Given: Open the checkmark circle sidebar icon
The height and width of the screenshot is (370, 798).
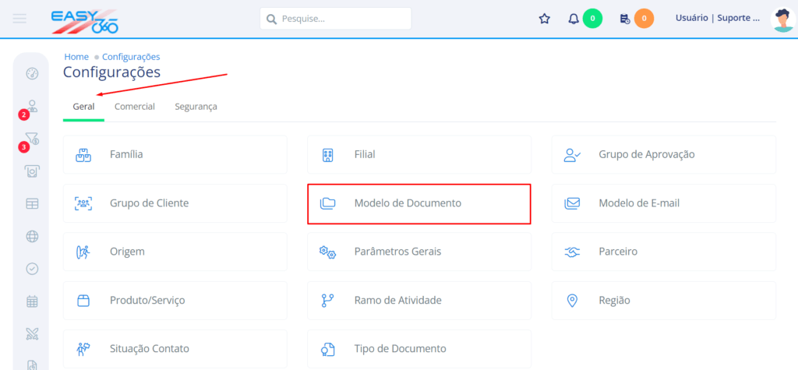Looking at the screenshot, I should pos(32,269).
